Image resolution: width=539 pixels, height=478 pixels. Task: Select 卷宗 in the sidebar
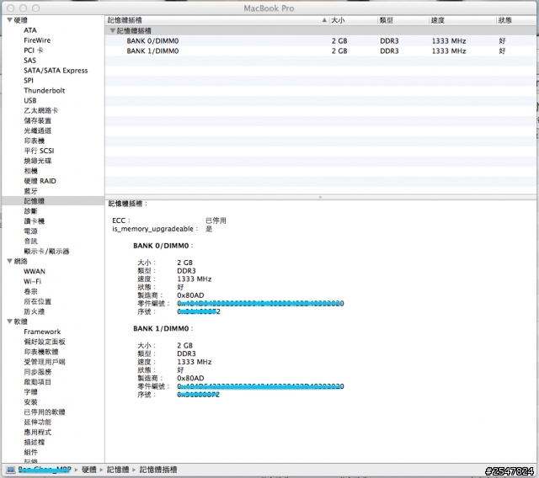point(30,291)
